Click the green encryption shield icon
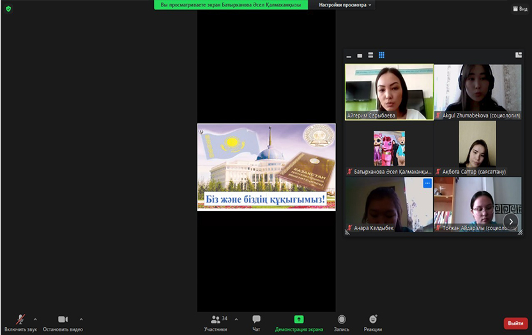Viewport: 532px width, 335px height. pyautogui.click(x=8, y=9)
